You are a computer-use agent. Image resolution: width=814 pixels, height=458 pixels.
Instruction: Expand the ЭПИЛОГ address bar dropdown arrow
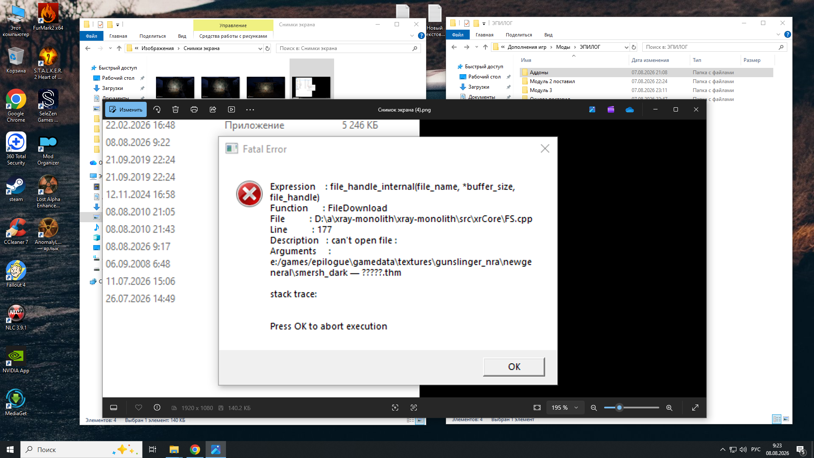626,47
